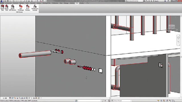Select the Text tool in quick access toolbar
This screenshot has width=182, height=102.
point(29,1)
